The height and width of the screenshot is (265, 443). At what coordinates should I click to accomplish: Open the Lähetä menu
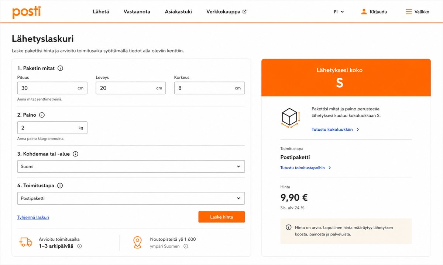tap(101, 12)
